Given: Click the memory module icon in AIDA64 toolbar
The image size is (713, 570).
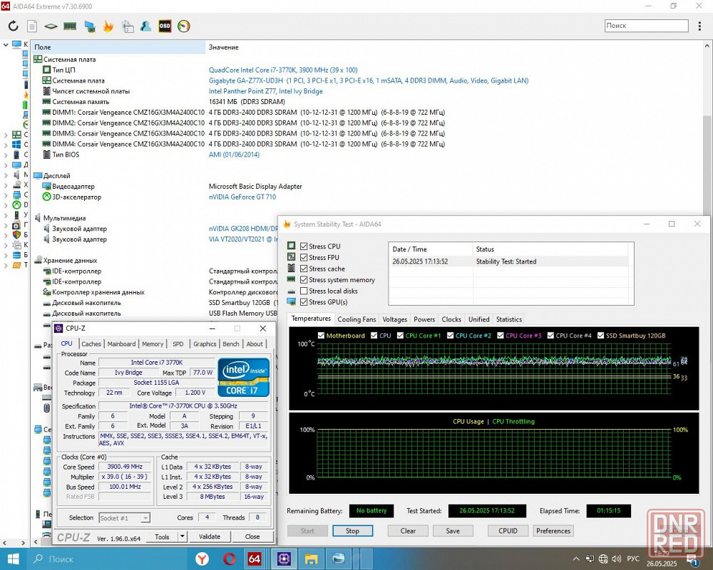Looking at the screenshot, I should coord(70,26).
